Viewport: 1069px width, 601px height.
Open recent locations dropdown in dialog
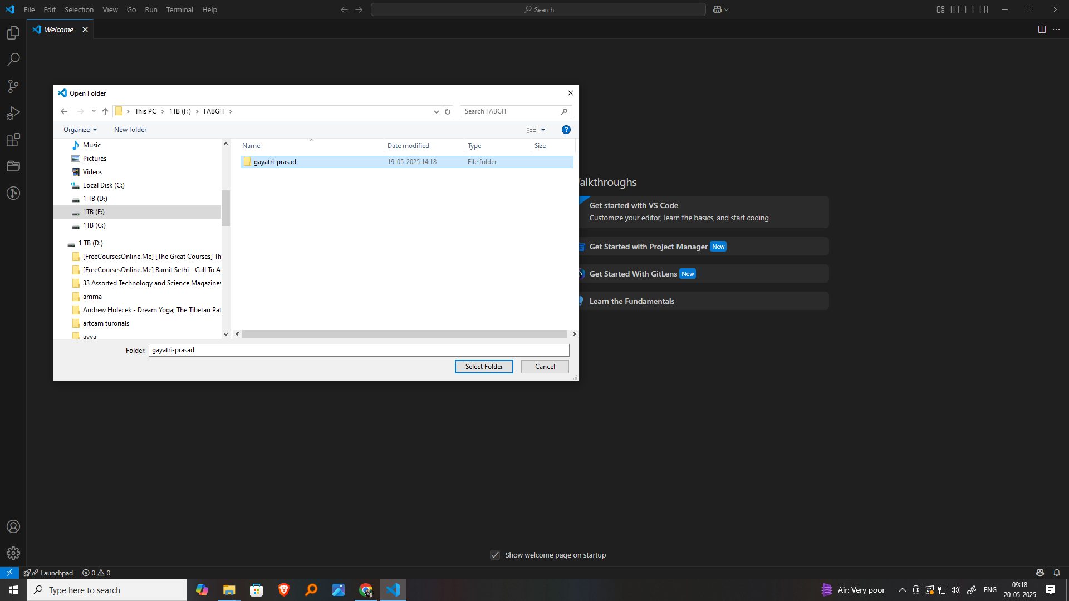[x=94, y=111]
